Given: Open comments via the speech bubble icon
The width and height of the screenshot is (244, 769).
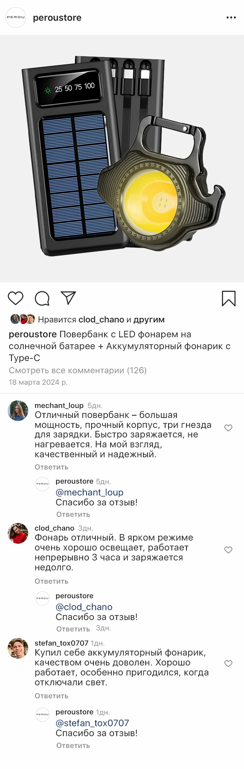Looking at the screenshot, I should pos(42,298).
